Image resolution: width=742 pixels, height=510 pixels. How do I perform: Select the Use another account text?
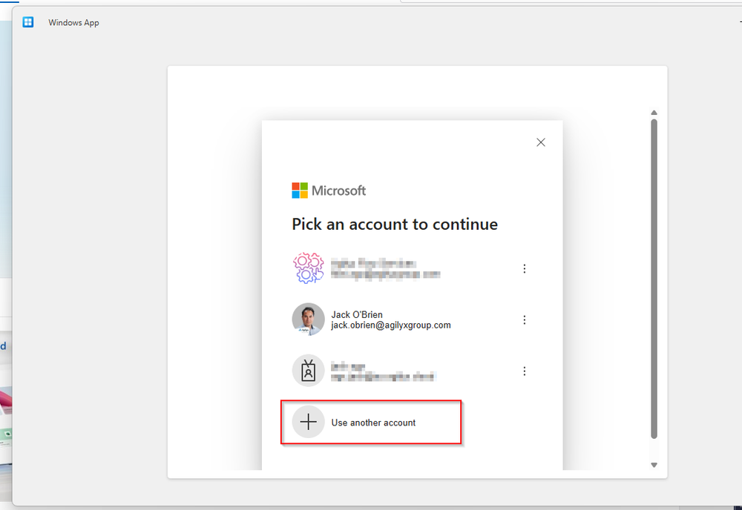pyautogui.click(x=373, y=423)
